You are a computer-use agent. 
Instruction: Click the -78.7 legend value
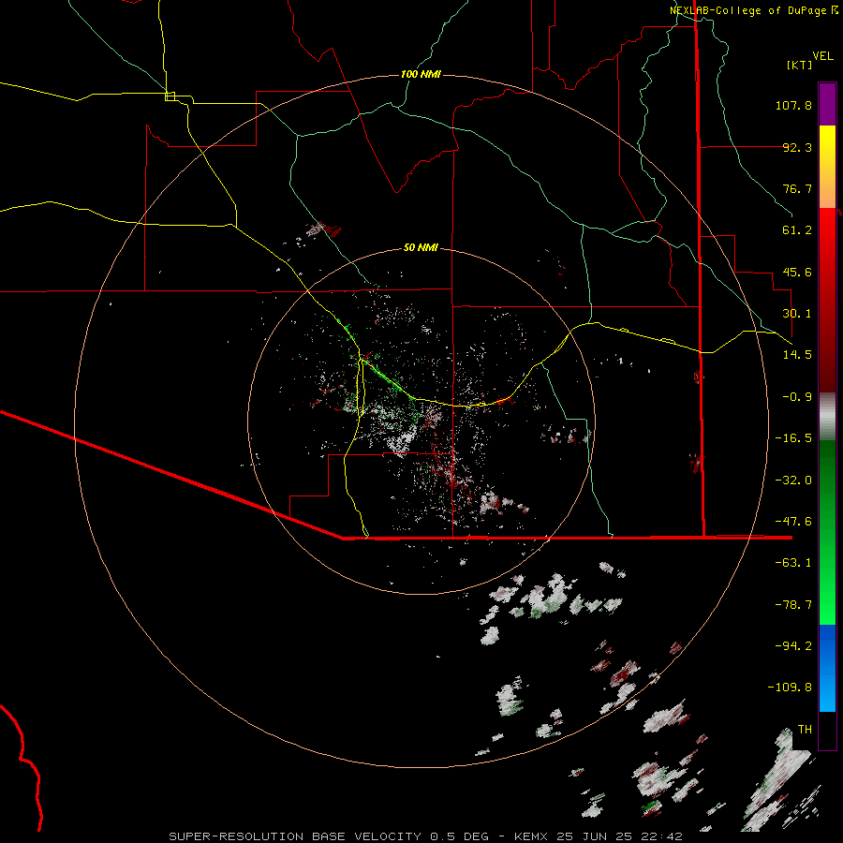point(793,605)
